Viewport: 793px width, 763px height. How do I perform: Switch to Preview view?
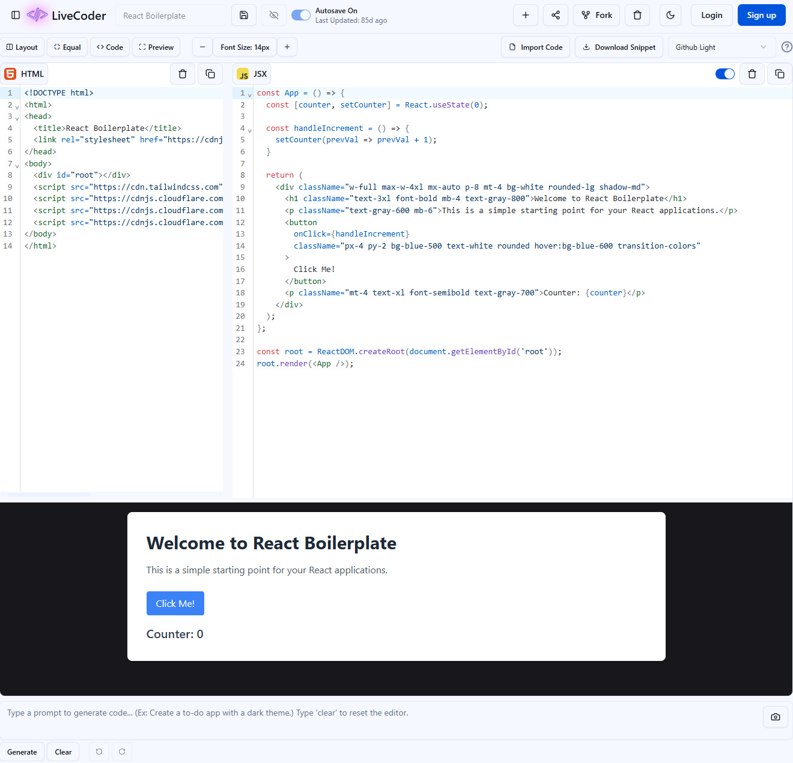(156, 47)
